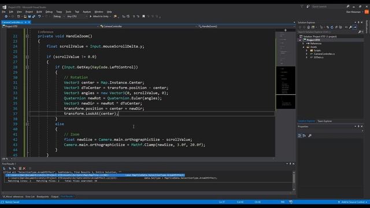Click Go to Previous Location in Find Results
Screen dimensions: 370x208
[10, 168]
